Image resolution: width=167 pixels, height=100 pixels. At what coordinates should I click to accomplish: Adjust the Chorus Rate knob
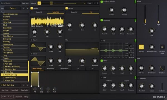[x=113, y=68]
